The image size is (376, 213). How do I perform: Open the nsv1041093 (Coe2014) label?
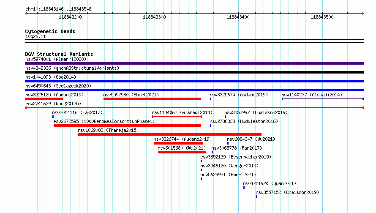51,77
